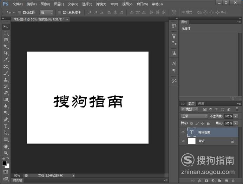Image resolution: width=243 pixels, height=184 pixels.
Task: Create new group folder icon
Action: tap(219, 180)
